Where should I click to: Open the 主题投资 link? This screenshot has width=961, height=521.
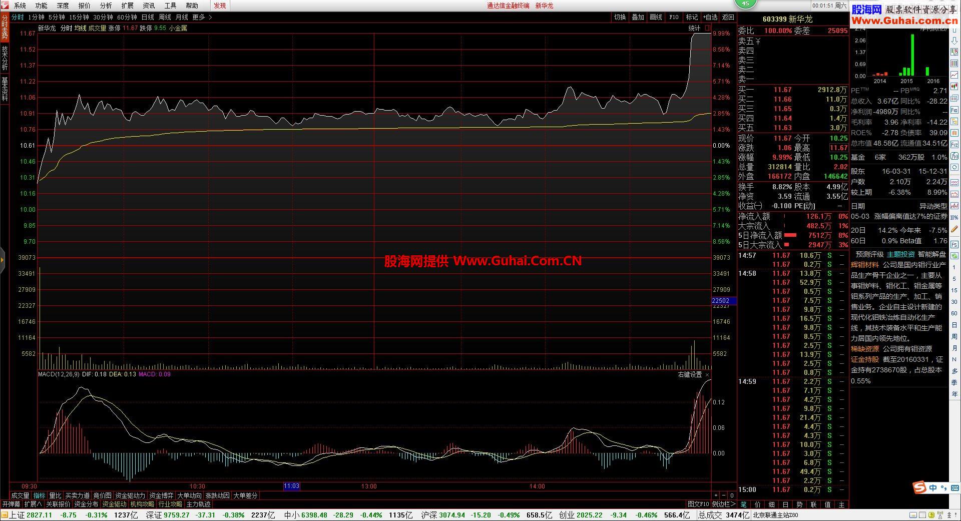click(900, 254)
